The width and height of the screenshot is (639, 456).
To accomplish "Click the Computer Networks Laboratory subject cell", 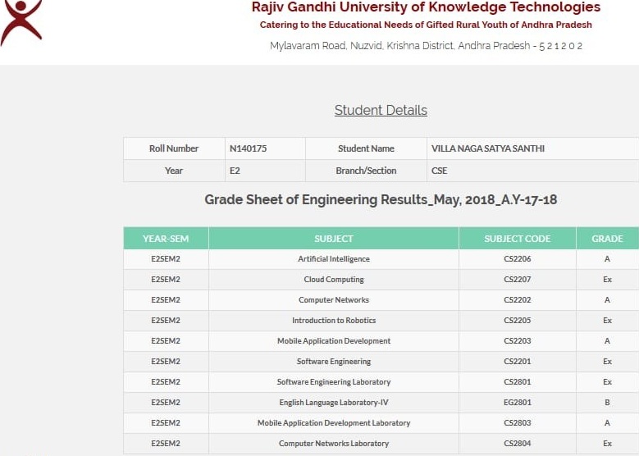I will (334, 444).
